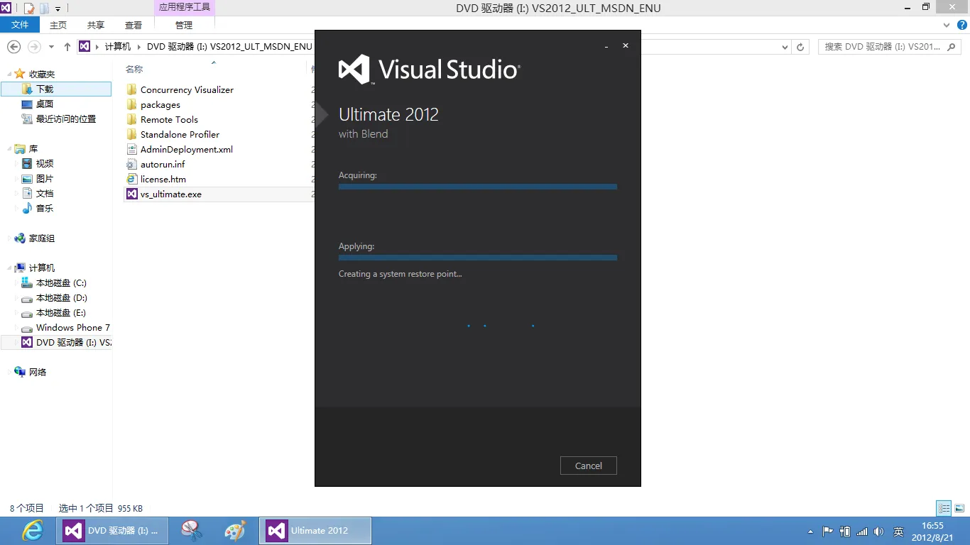The width and height of the screenshot is (970, 545).
Task: Open Snipping Tool from the taskbar
Action: [192, 531]
